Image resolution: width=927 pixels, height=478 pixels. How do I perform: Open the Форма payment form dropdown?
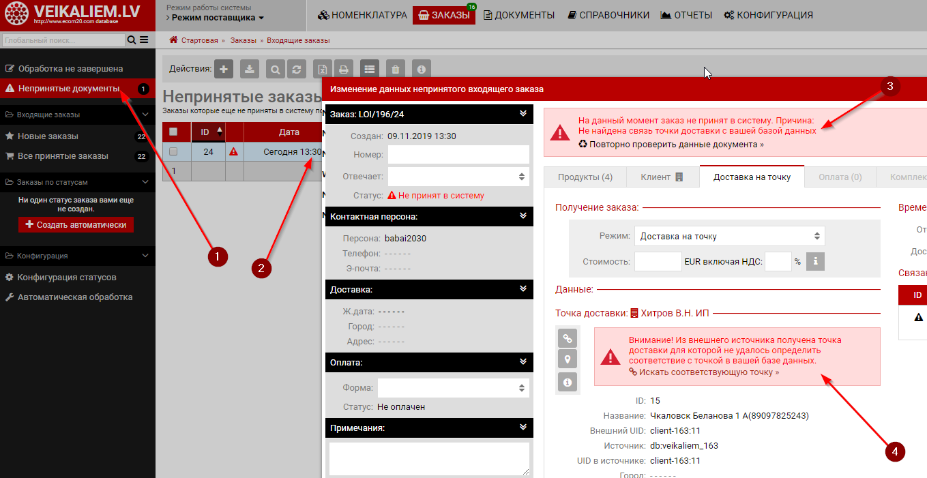[x=453, y=388]
